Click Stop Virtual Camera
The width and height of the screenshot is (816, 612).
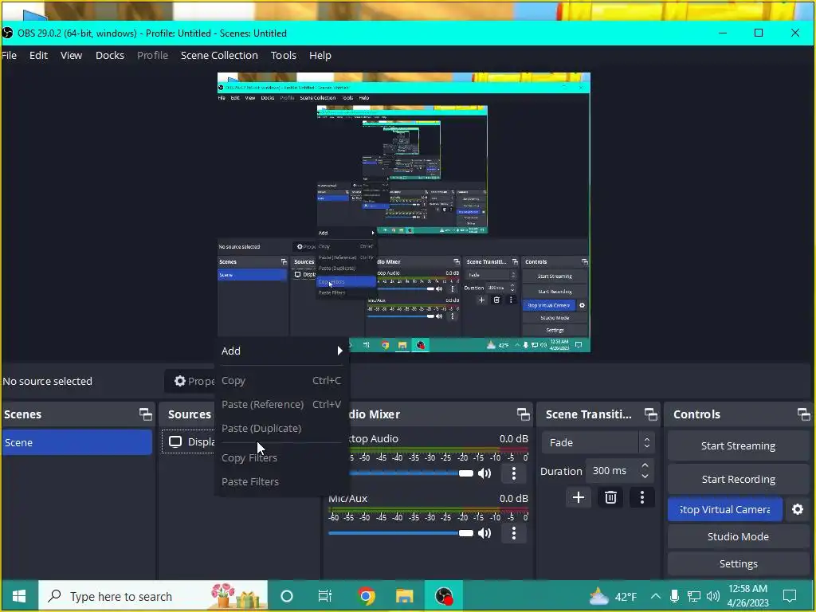[x=725, y=509]
